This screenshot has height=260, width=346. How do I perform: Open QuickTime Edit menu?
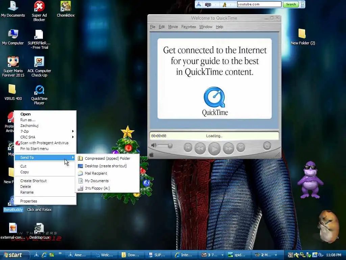[x=162, y=27]
